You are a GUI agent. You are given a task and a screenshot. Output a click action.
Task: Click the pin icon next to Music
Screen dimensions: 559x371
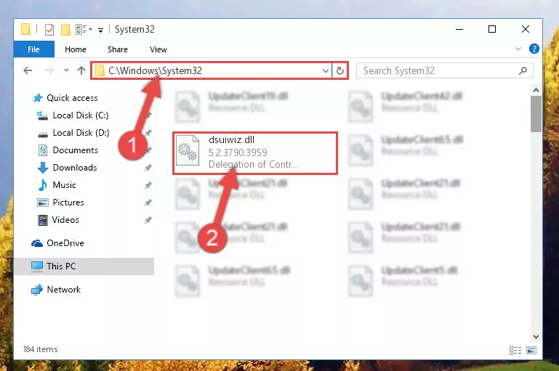point(148,185)
